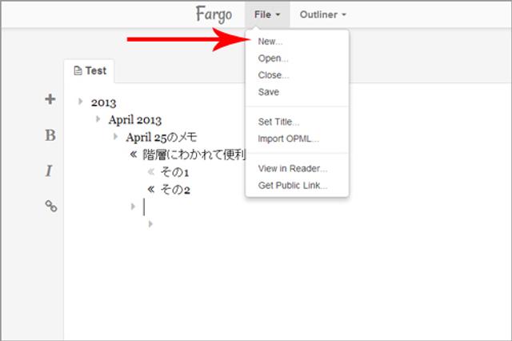
Task: Select the April 25のメモ headline
Action: pos(162,137)
